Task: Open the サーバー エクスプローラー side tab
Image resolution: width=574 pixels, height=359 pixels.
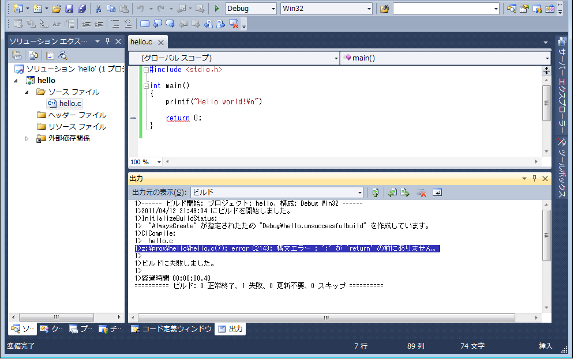Action: 562,85
